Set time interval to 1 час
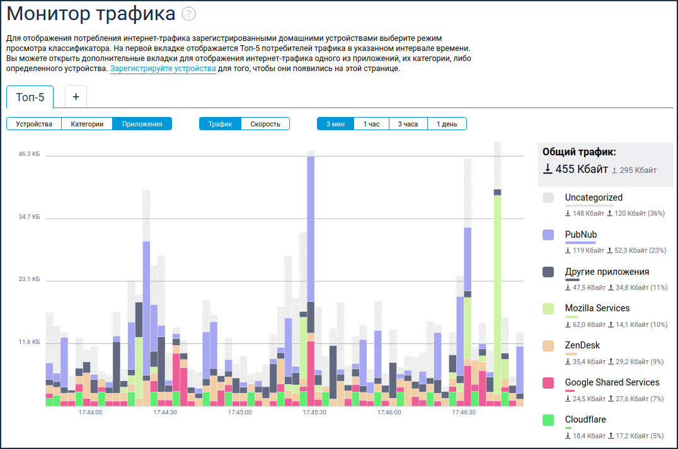Screen dimensions: 678x449 pyautogui.click(x=371, y=124)
